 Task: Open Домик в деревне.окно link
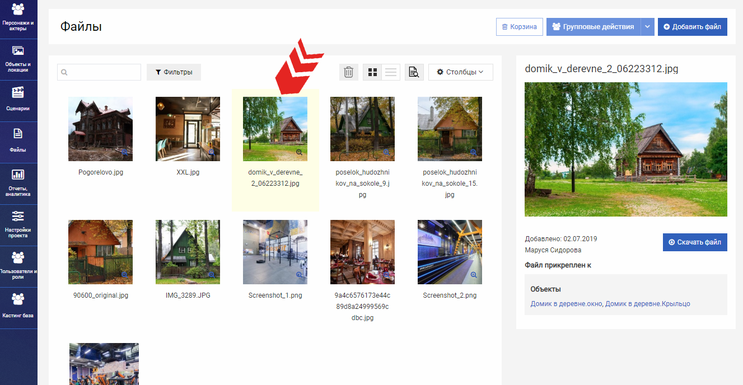[566, 304]
